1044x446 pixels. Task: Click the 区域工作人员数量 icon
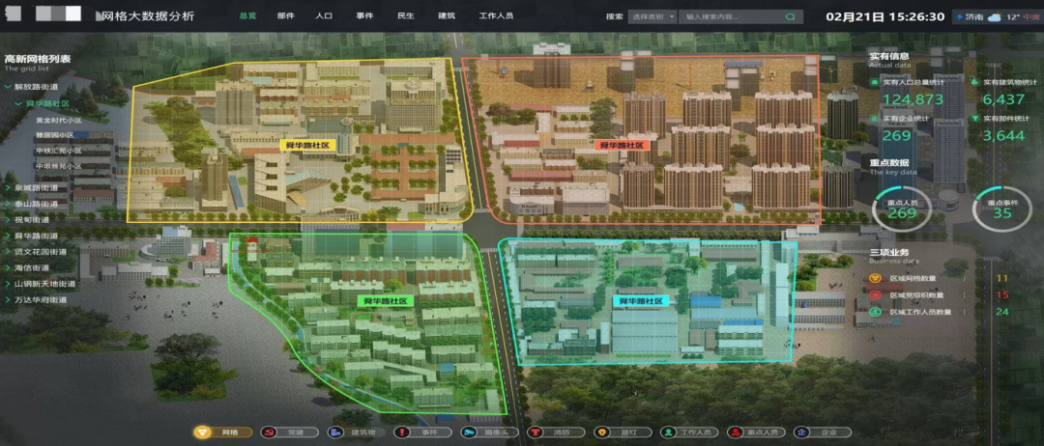click(876, 312)
